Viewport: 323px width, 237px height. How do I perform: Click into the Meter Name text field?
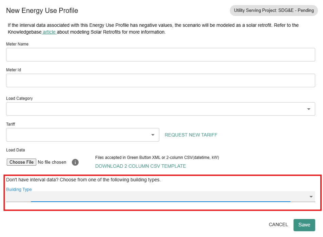click(161, 55)
